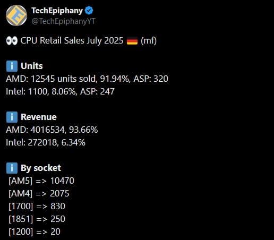This screenshot has height=240, width=274.
Task: Click the [AM4] socket entry
Action: [39, 194]
